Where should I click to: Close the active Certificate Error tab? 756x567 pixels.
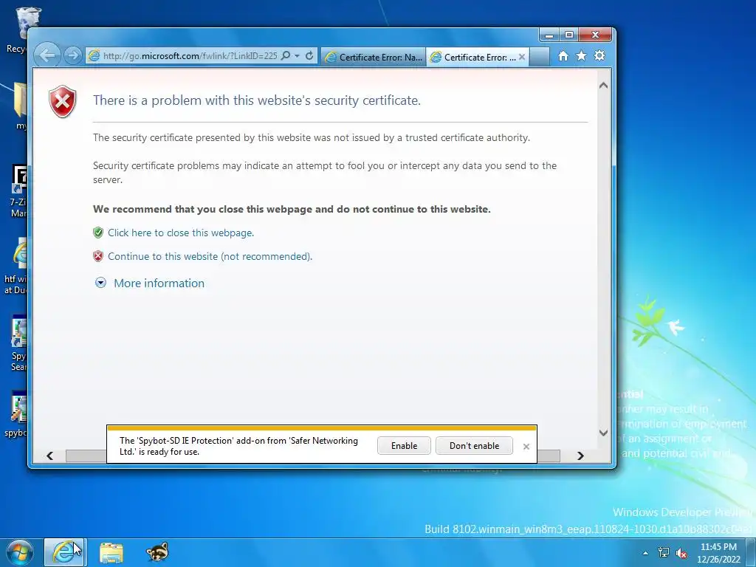pos(522,57)
